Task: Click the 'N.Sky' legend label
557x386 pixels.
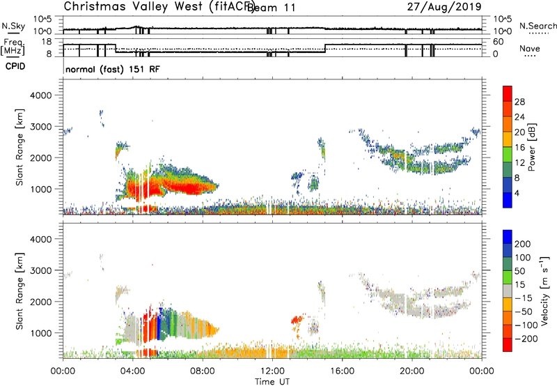Action: 13,26
